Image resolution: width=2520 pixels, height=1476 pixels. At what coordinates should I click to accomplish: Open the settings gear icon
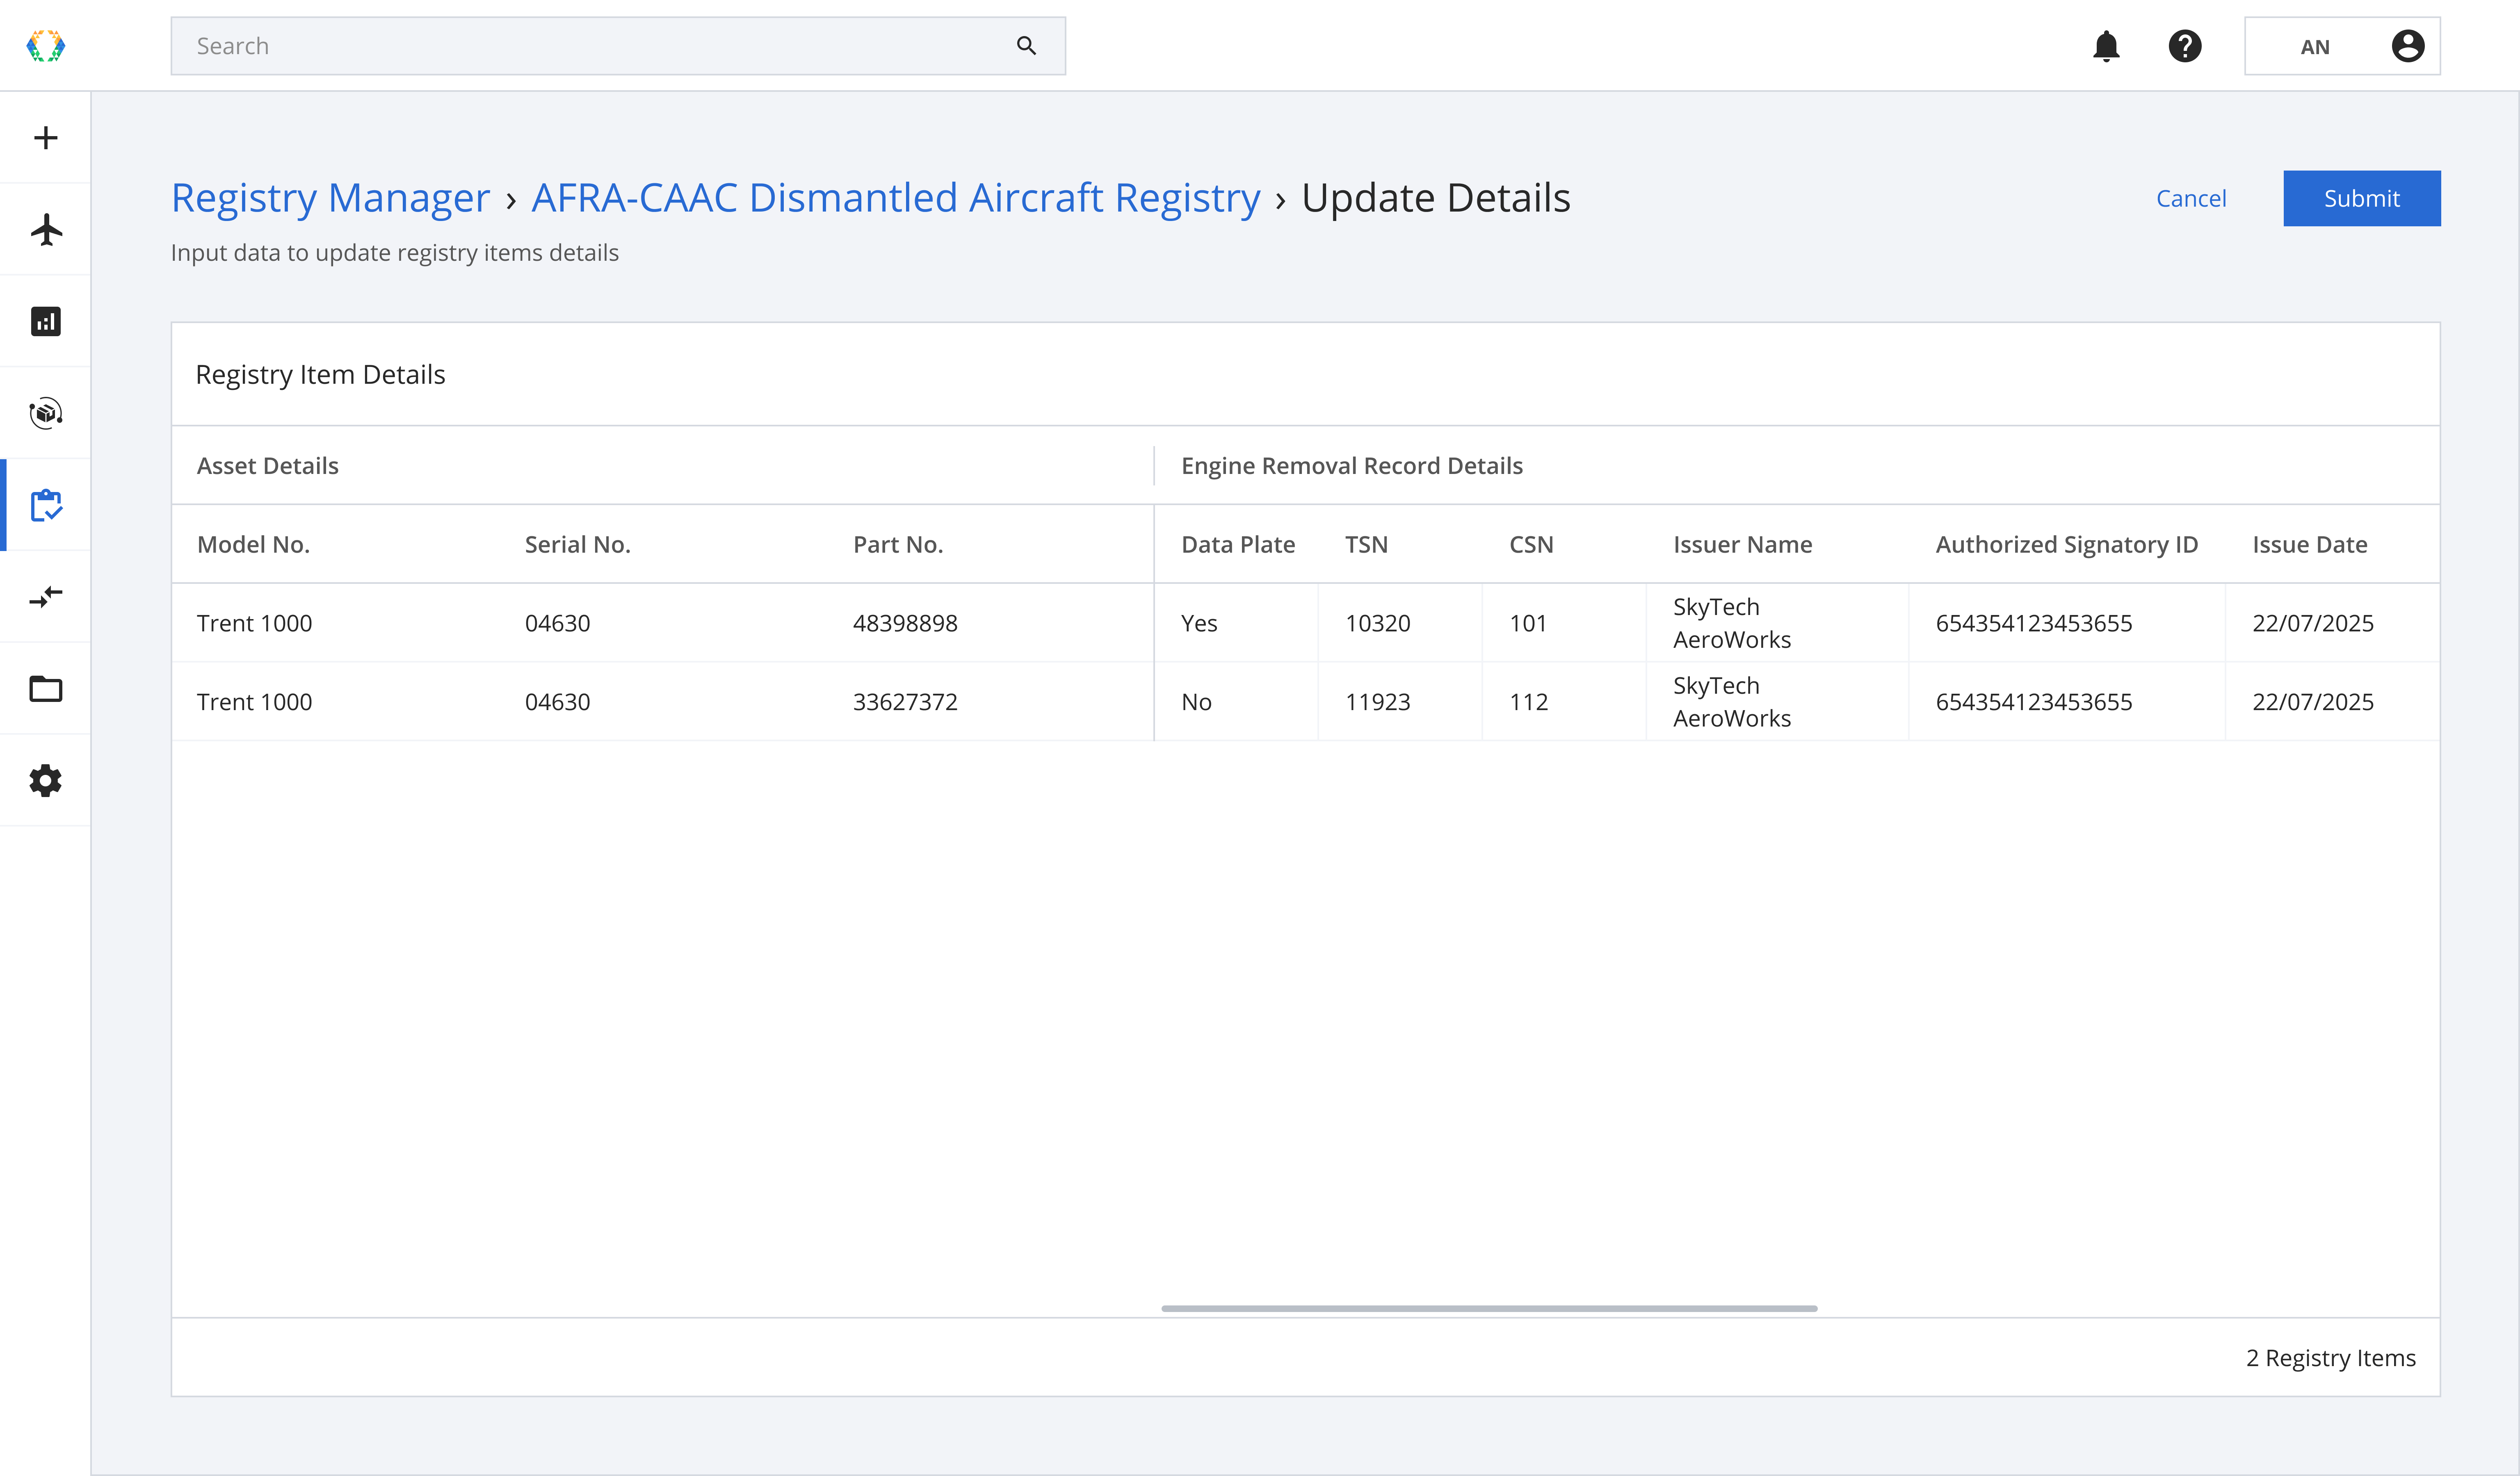tap(45, 781)
